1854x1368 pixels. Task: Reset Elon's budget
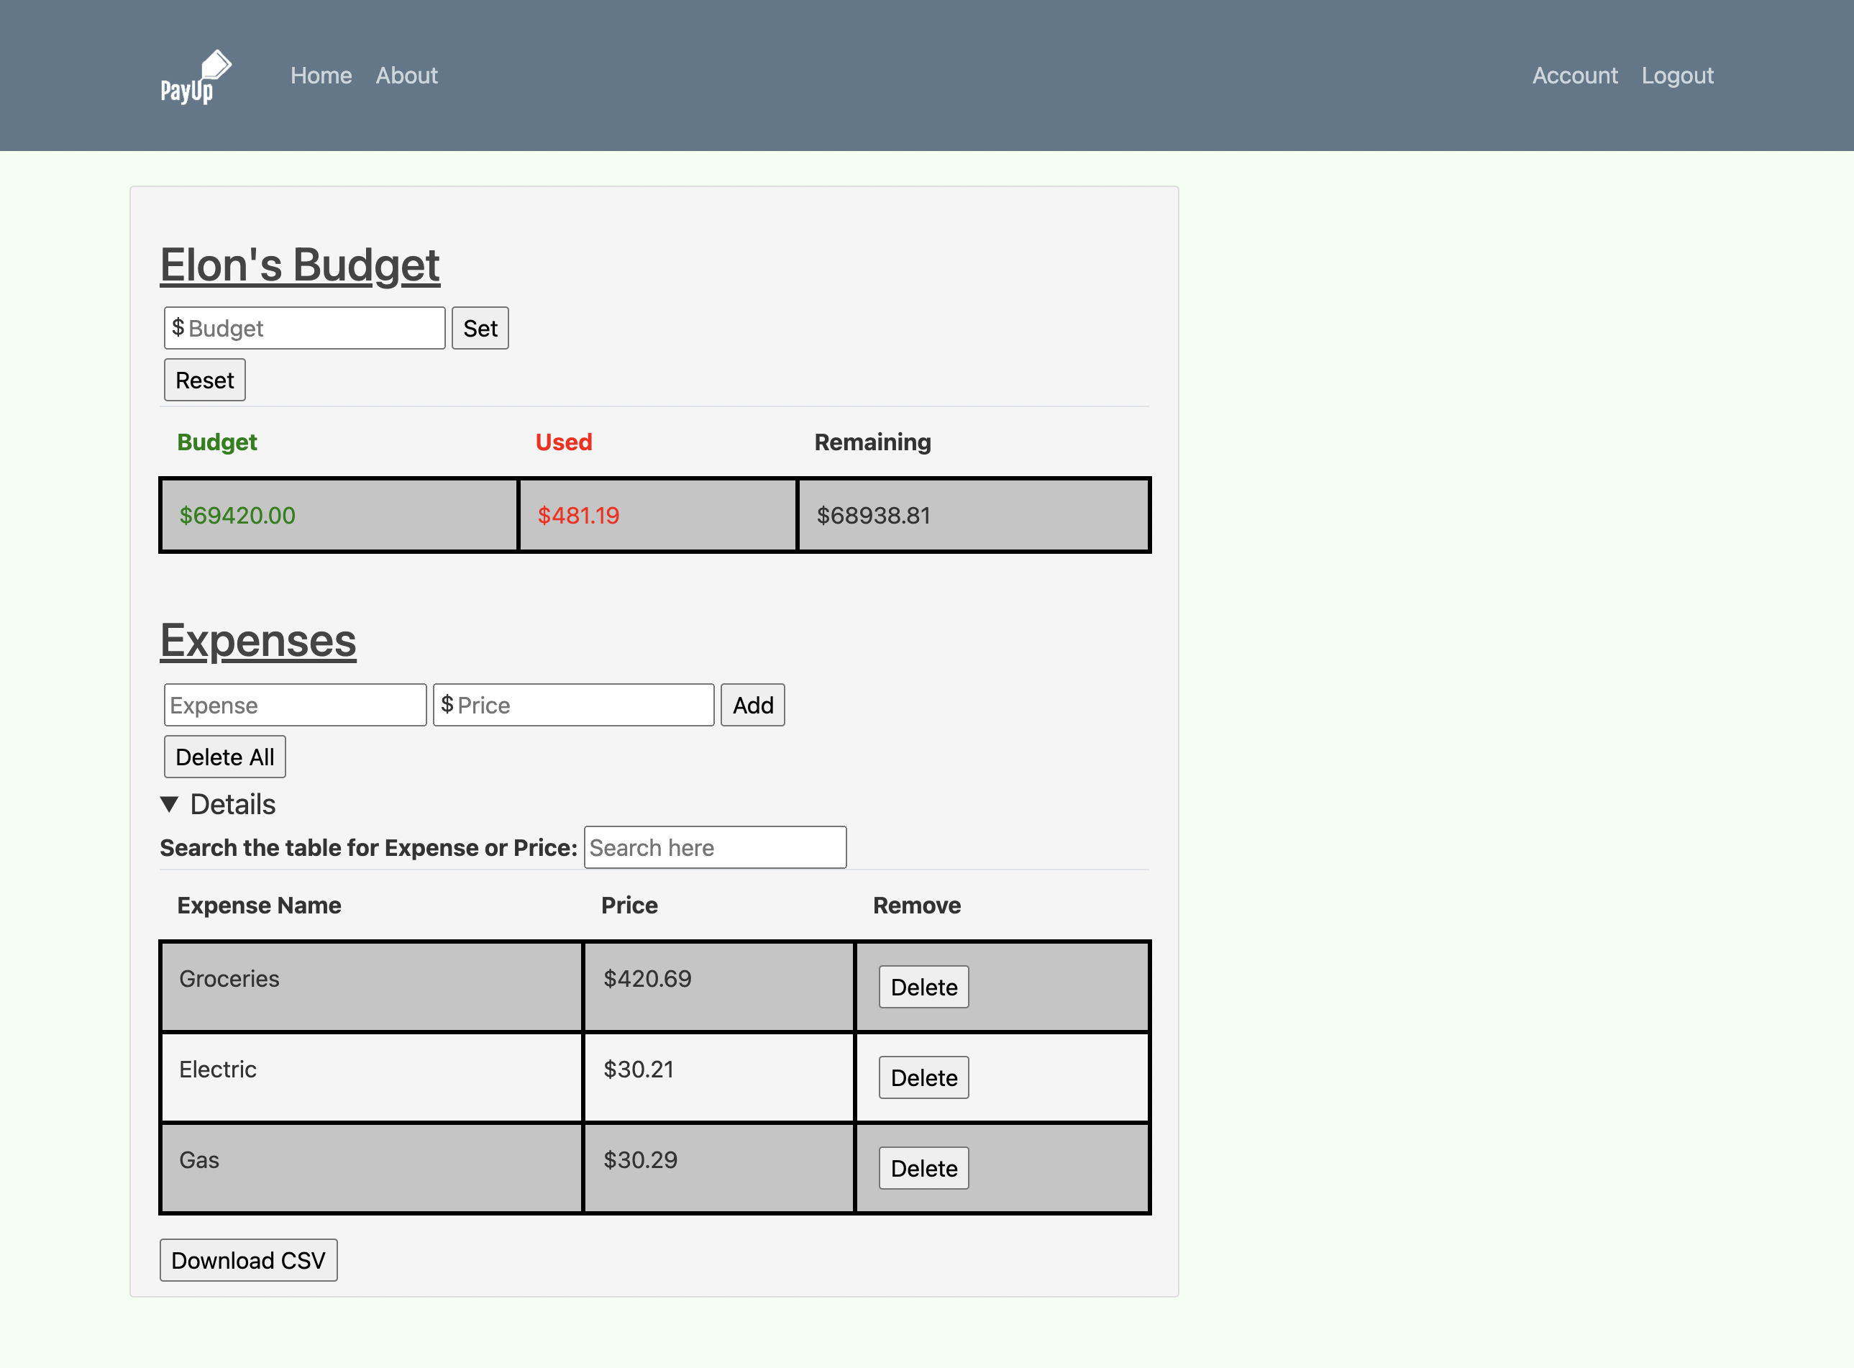coord(204,379)
